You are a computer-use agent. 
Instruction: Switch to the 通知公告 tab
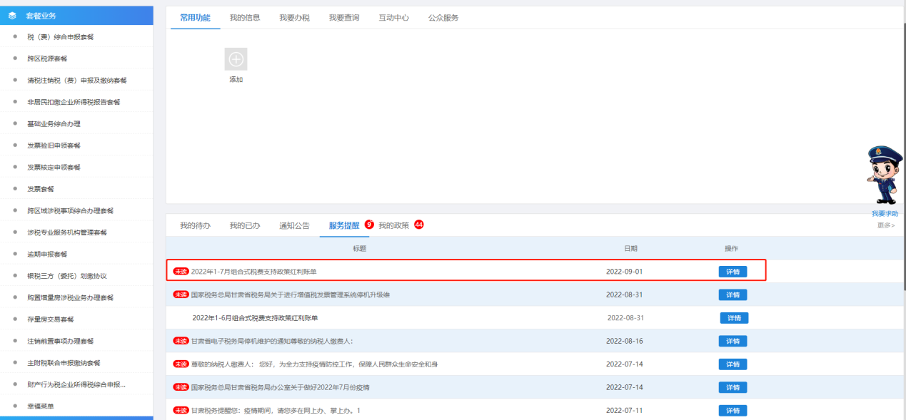click(x=294, y=225)
